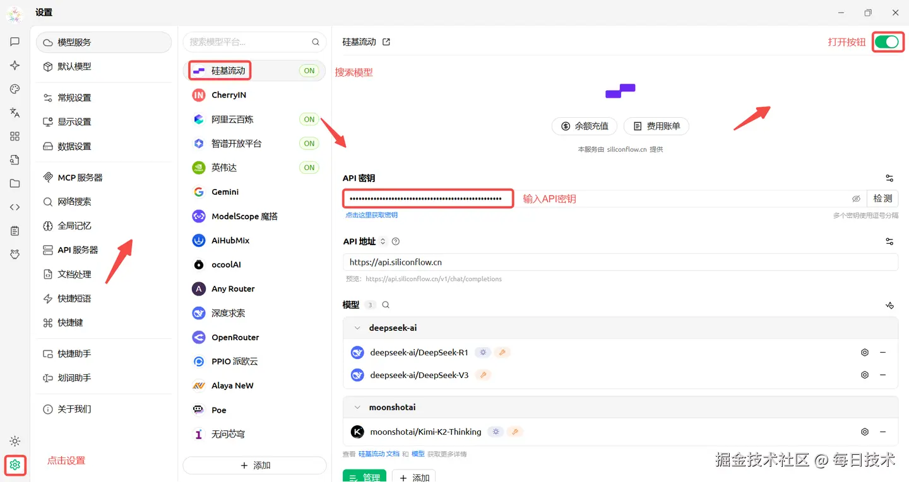Click the 检测 API key check button

[882, 198]
